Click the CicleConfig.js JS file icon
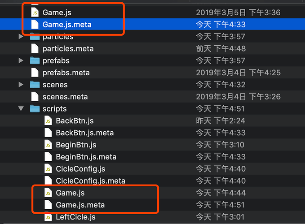This screenshot has width=305, height=224. click(48, 169)
